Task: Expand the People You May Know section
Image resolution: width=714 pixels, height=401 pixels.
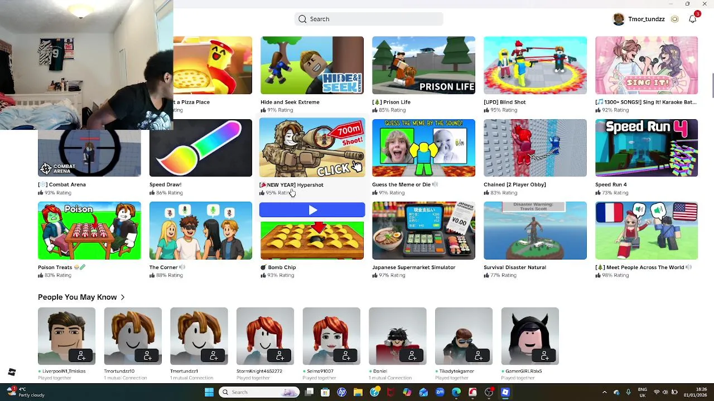Action: [81, 297]
